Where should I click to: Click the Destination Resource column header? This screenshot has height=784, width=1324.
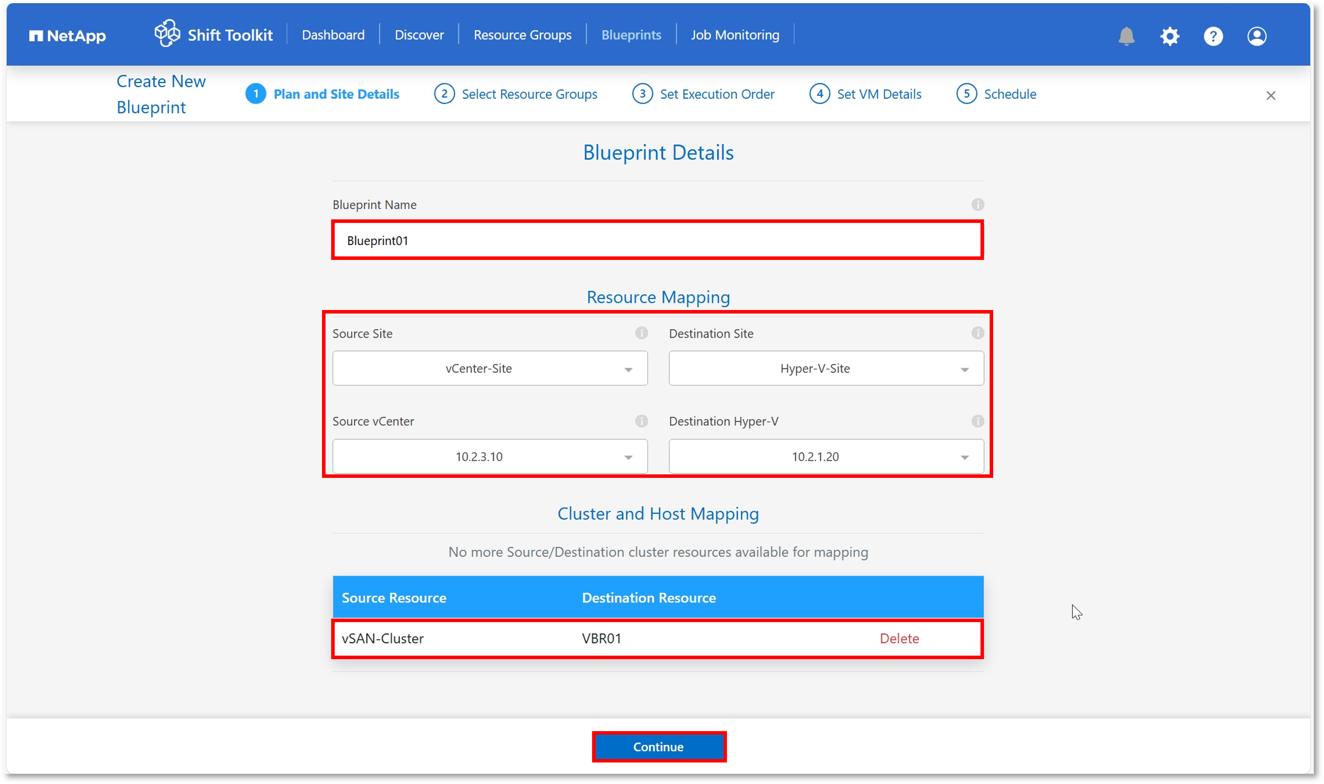[649, 597]
